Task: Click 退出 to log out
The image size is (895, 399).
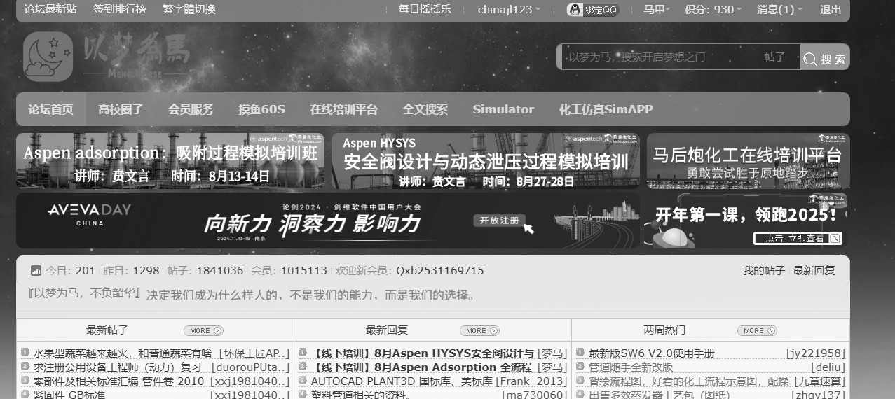Action: [x=831, y=10]
